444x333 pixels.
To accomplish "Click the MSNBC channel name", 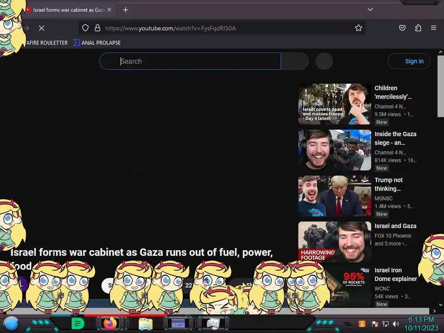I will 383,199.
